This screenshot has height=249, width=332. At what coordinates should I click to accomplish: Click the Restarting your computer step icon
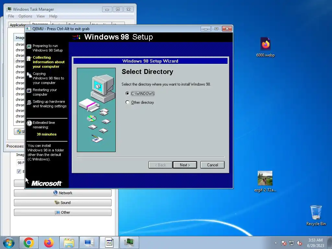pyautogui.click(x=29, y=91)
